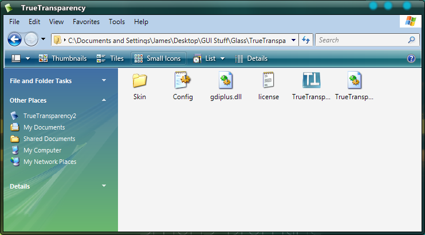425x235 pixels.
Task: Switch to Thumbnails view
Action: click(63, 58)
